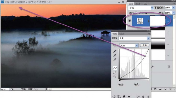Delete layer trash icon in Layers panel
Image resolution: width=176 pixels, height=98 pixels.
(x=171, y=89)
